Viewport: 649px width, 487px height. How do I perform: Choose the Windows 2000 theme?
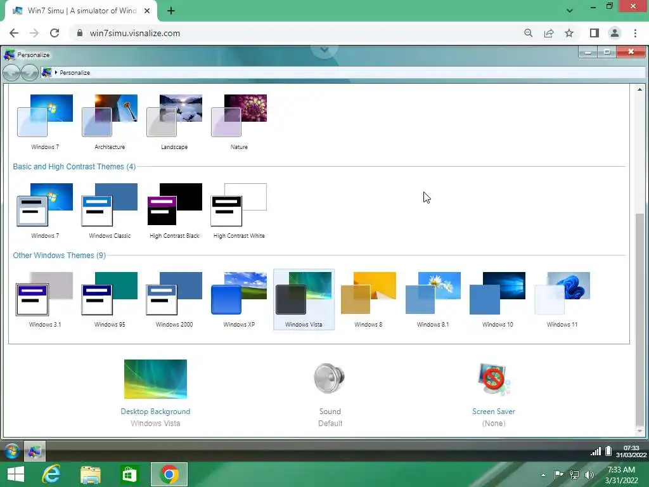pos(174,299)
